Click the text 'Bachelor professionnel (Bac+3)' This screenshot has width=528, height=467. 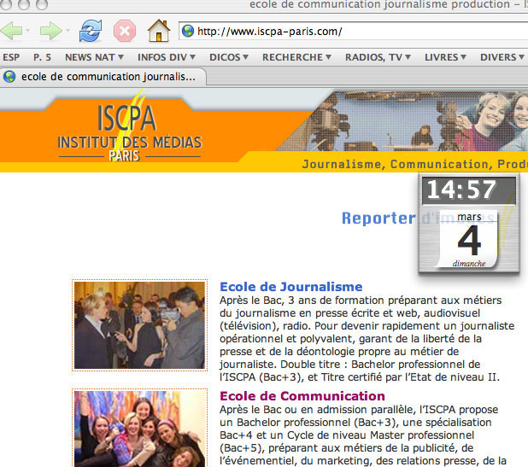315,423
